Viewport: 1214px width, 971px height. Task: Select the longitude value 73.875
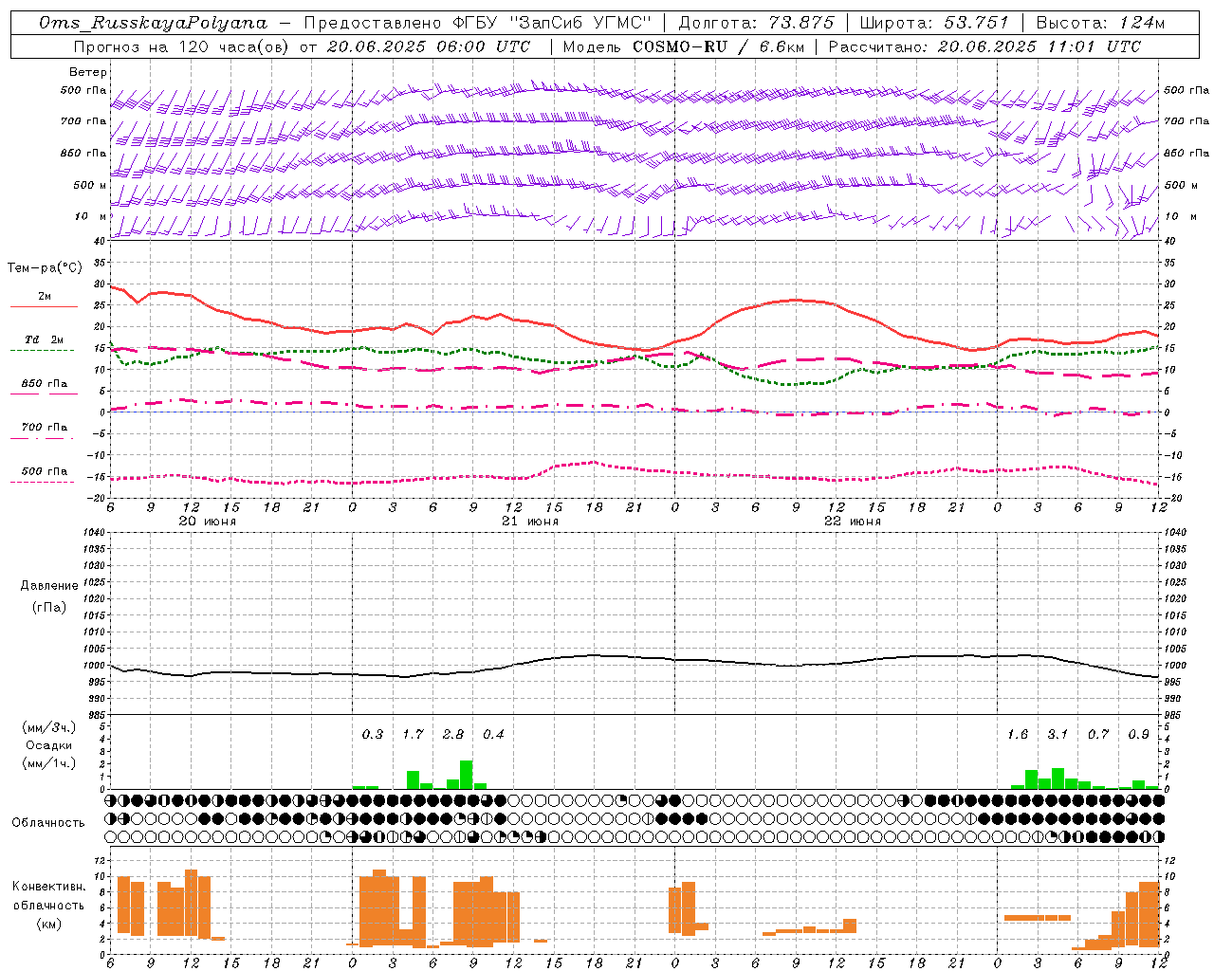click(x=802, y=23)
